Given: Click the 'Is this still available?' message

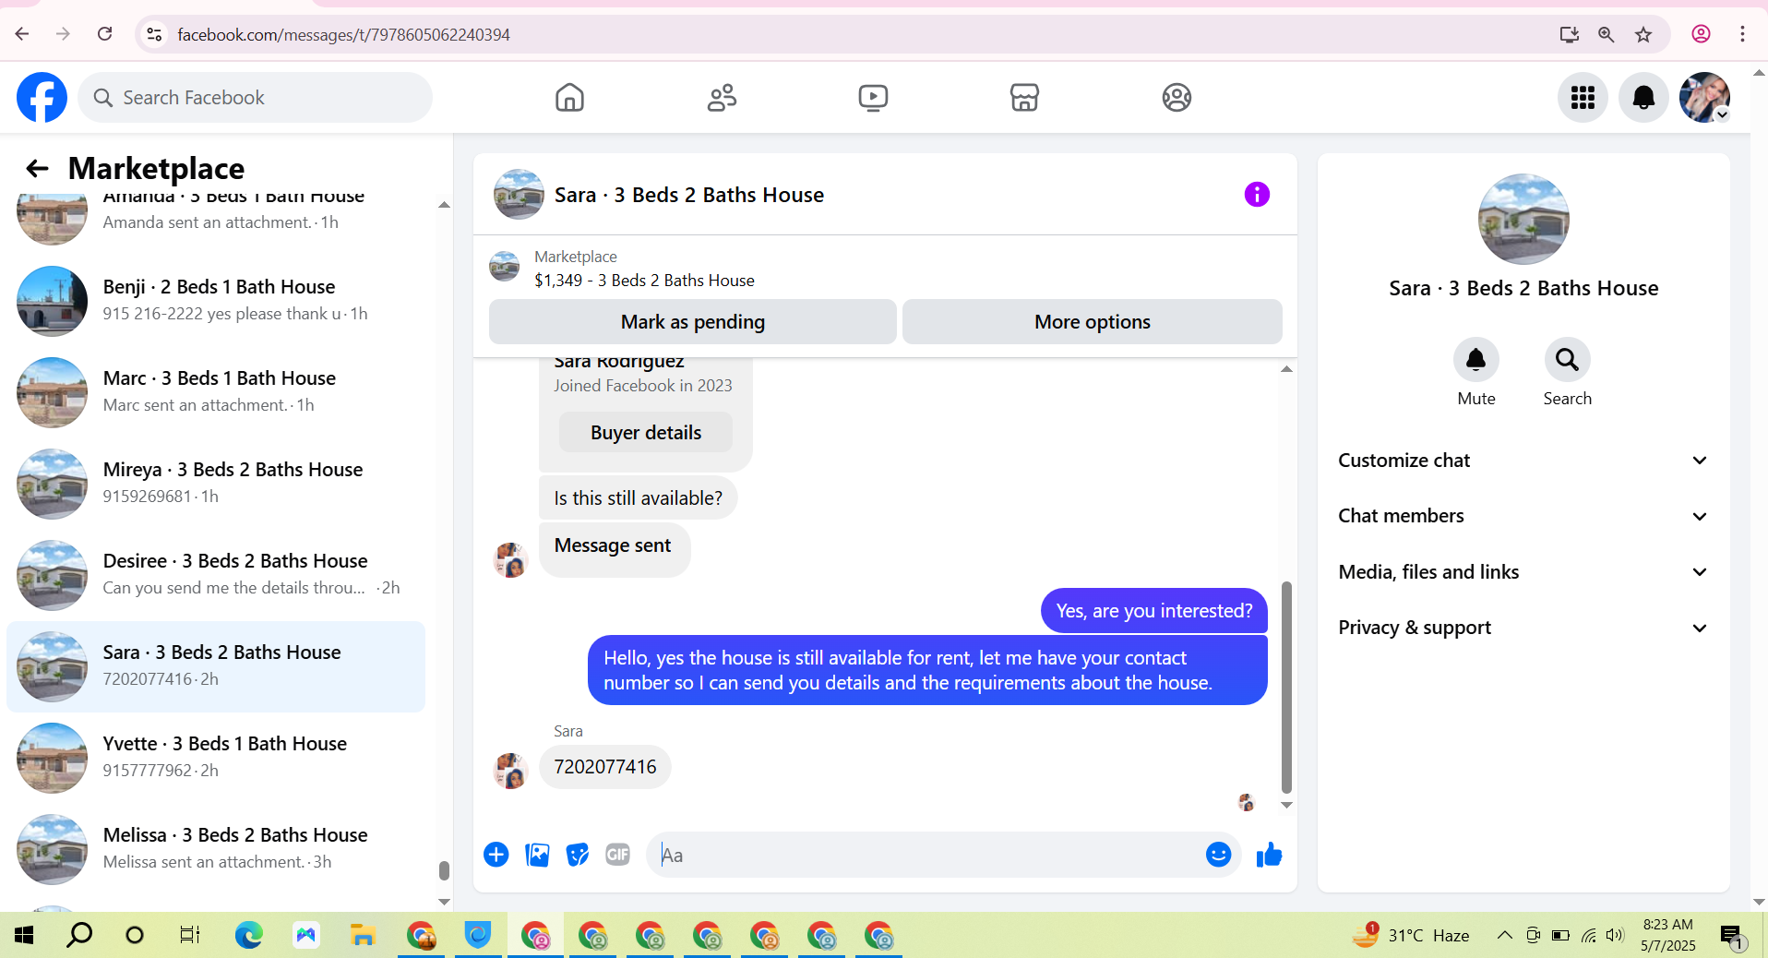Looking at the screenshot, I should (x=639, y=498).
